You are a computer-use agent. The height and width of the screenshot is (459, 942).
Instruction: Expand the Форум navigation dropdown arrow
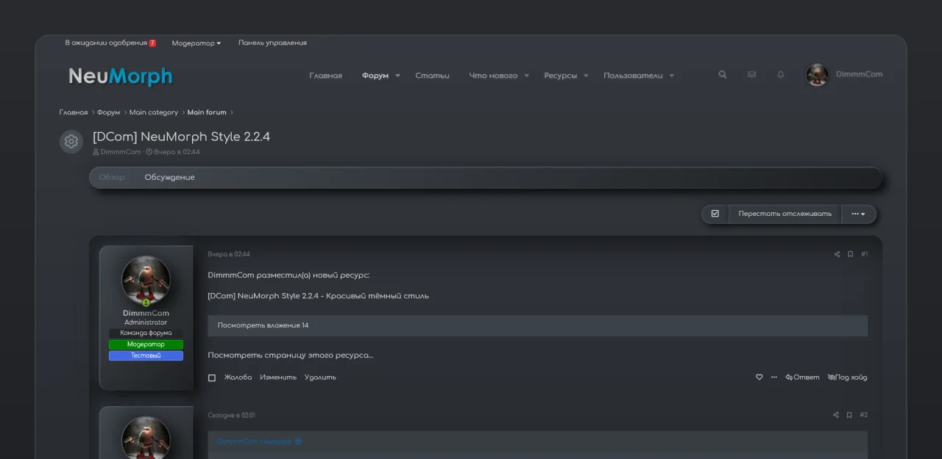point(397,76)
